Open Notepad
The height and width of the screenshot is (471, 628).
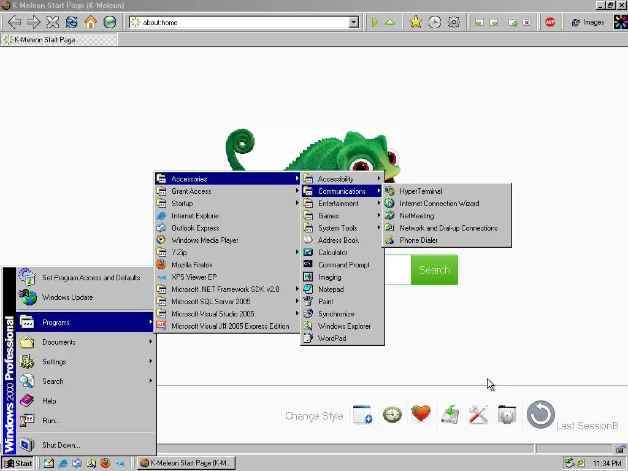click(x=342, y=289)
